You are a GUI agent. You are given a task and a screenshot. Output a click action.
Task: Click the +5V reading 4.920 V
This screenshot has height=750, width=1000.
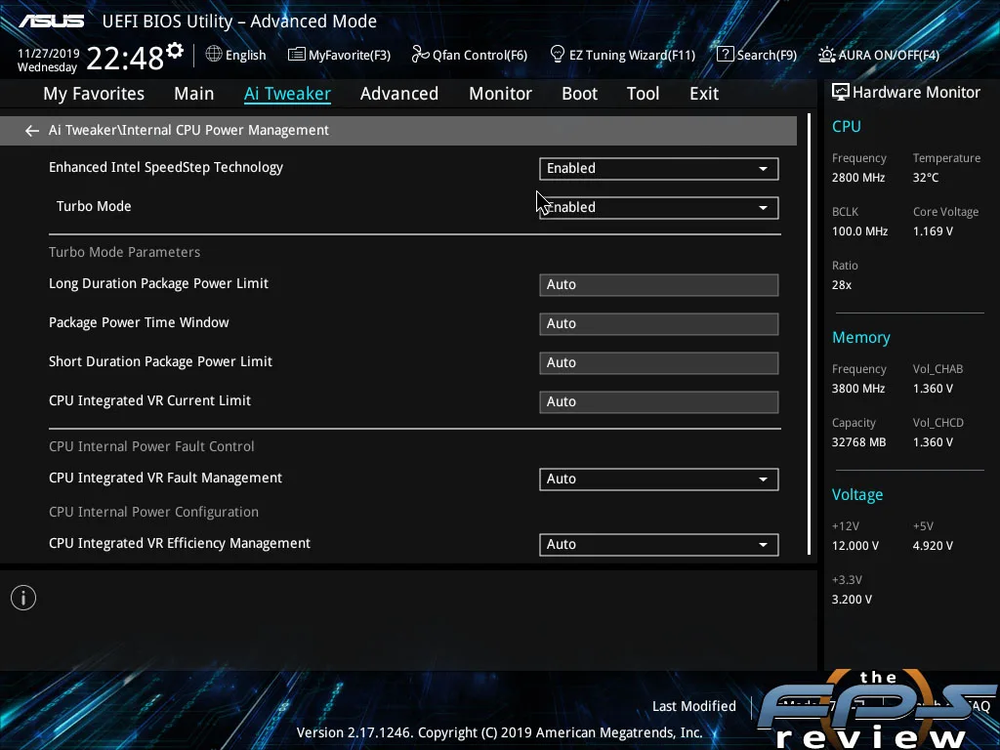933,545
